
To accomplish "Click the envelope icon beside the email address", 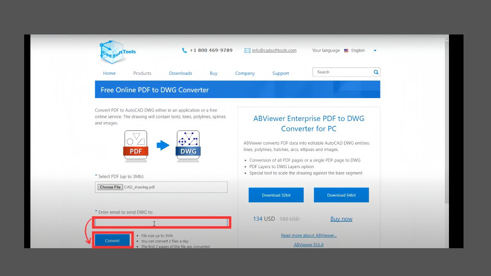I will 248,50.
